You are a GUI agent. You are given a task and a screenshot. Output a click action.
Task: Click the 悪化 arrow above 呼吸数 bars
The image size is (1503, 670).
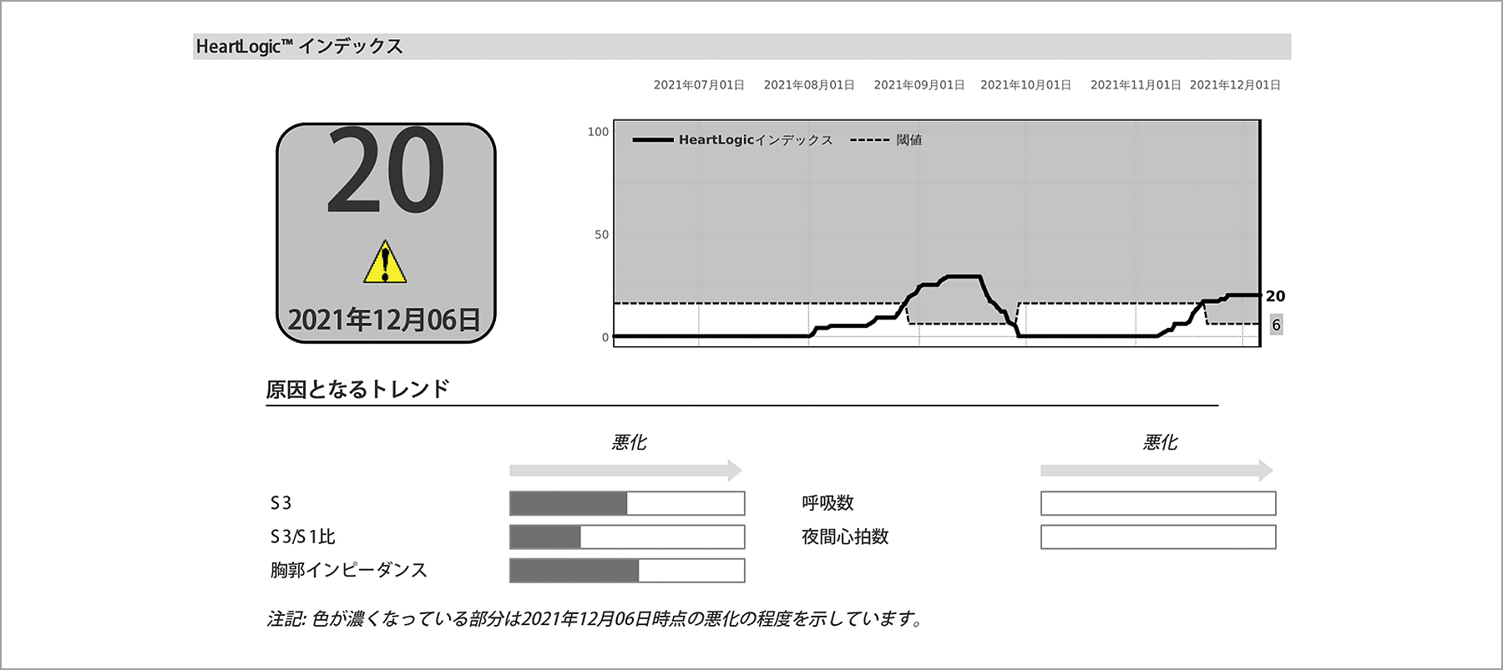point(1157,471)
